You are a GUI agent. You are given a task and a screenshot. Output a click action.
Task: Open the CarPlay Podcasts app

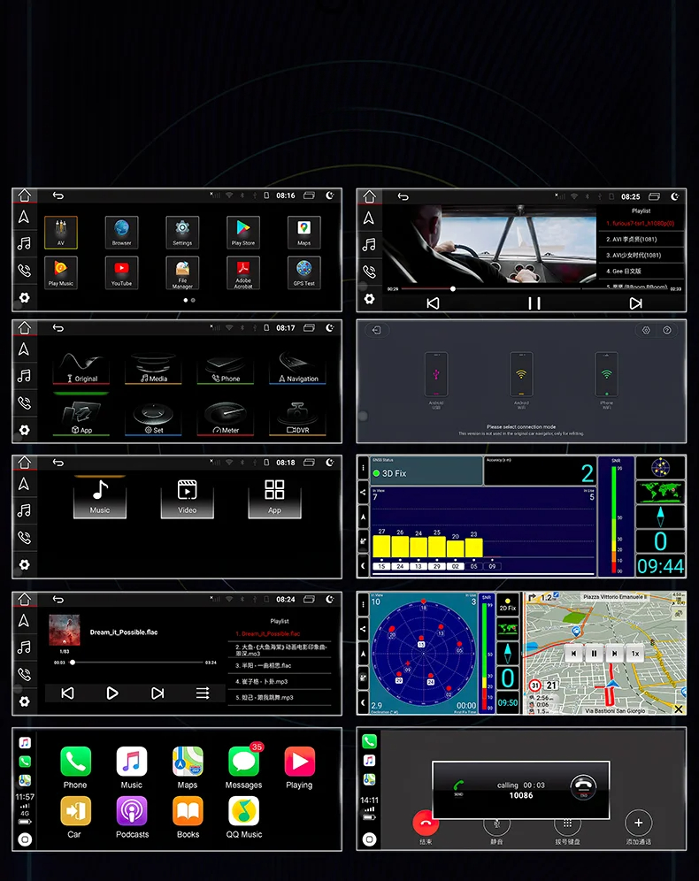point(132,817)
